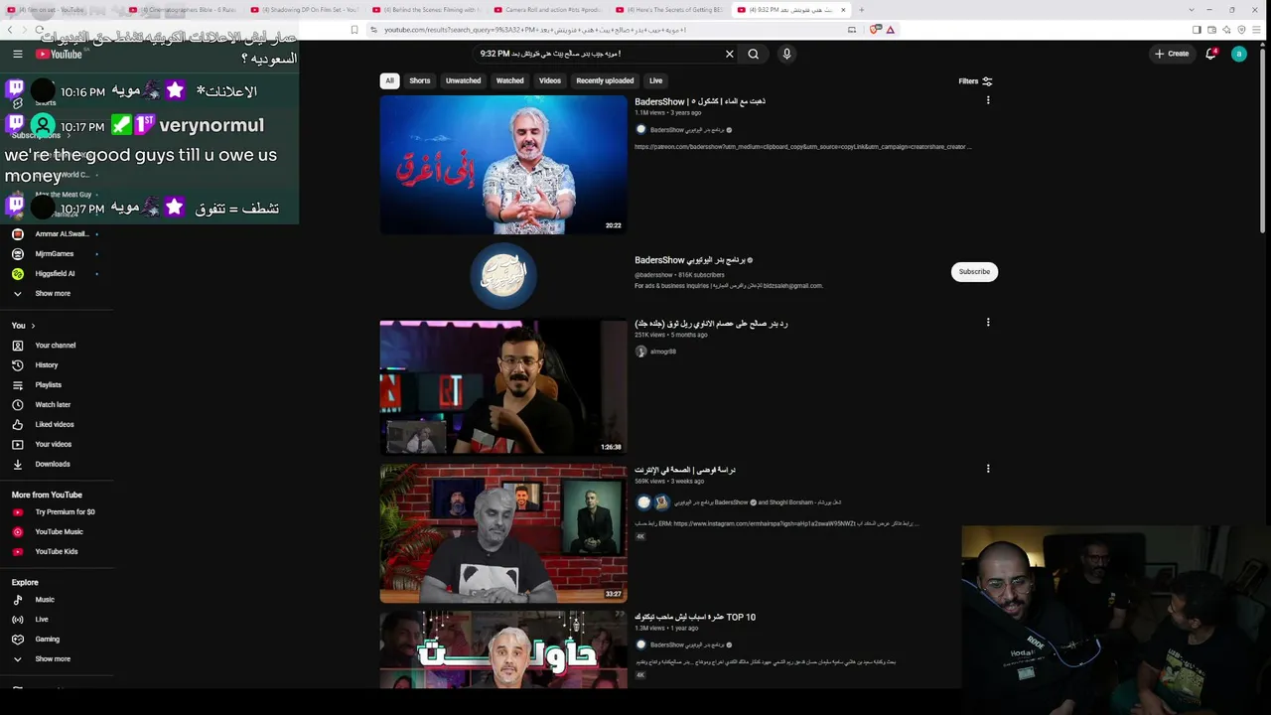Submit search with the magnifier button

tap(754, 54)
